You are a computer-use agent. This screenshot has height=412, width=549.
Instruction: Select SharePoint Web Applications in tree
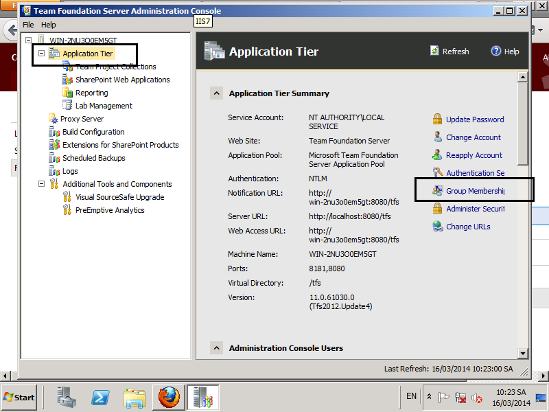(x=123, y=80)
